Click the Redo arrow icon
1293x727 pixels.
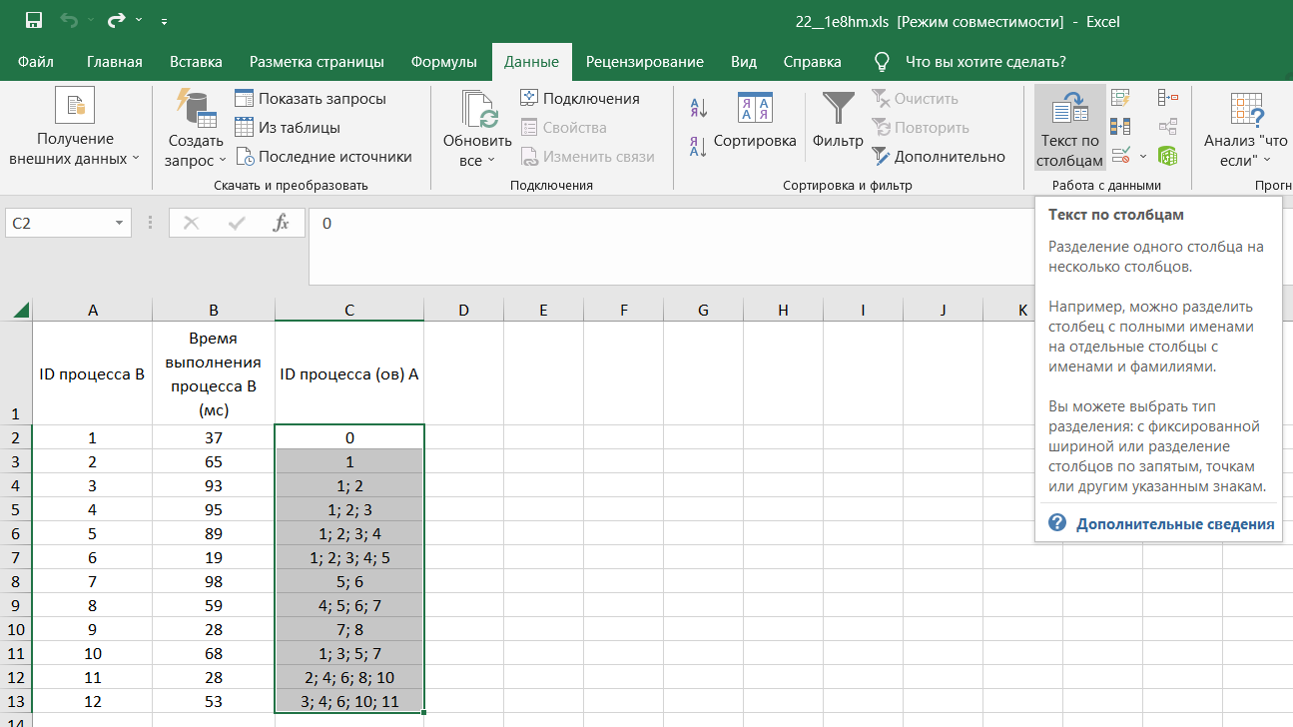[117, 20]
